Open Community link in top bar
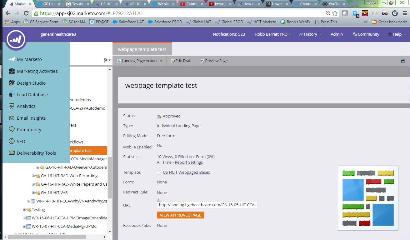The height and width of the screenshot is (240, 410). [x=366, y=34]
